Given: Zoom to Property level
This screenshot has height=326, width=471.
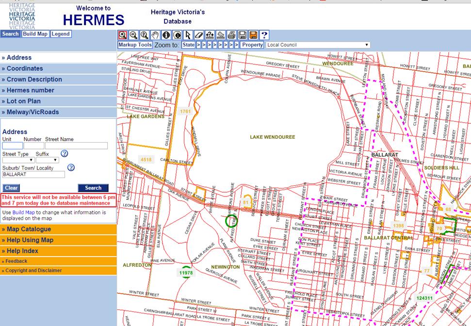Looking at the screenshot, I should coord(252,45).
